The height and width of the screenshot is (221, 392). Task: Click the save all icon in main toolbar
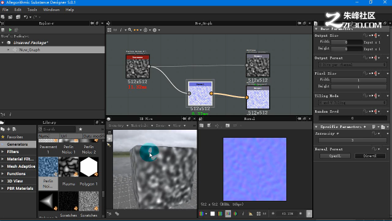tap(18, 17)
